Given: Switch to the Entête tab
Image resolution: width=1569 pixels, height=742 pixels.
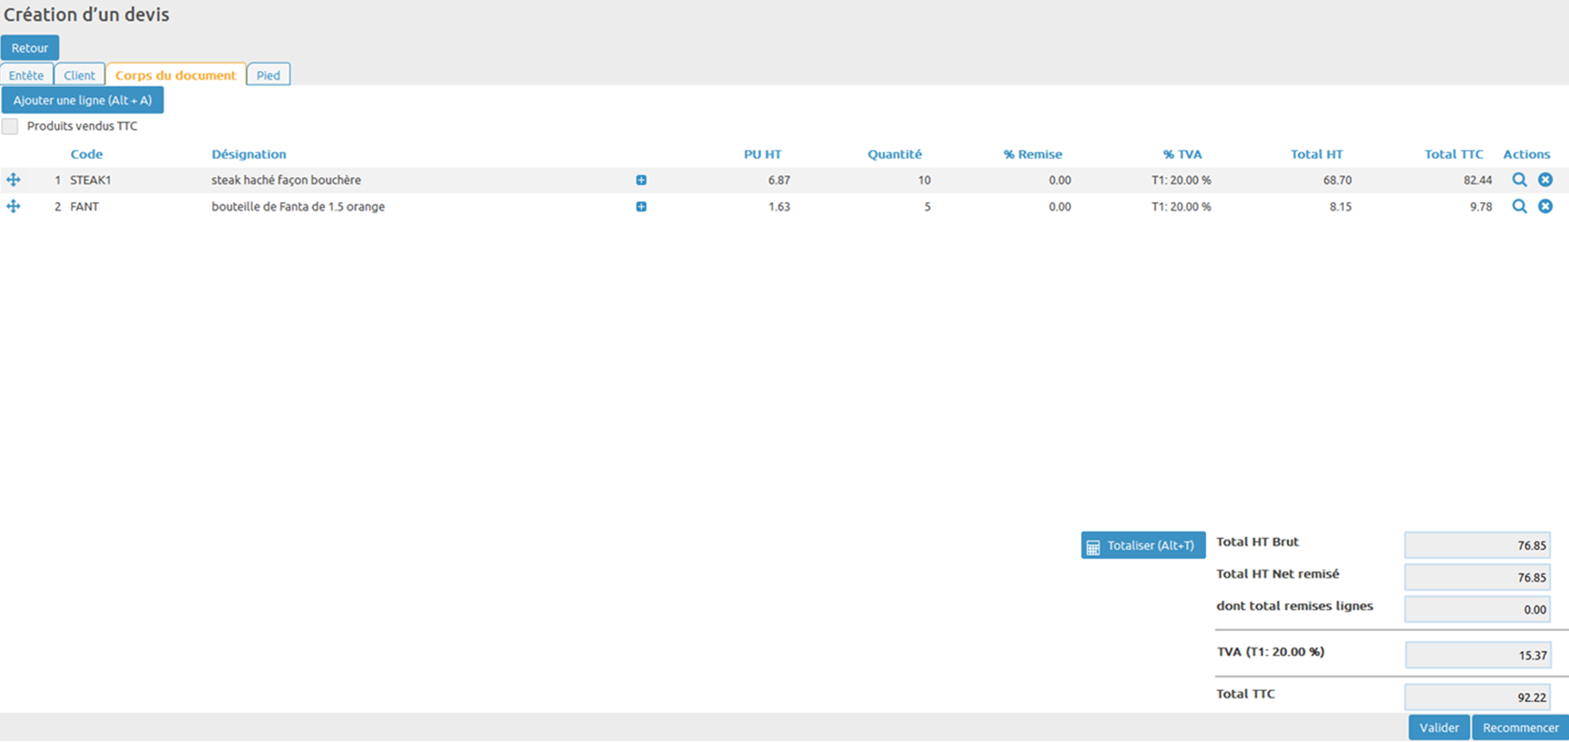Looking at the screenshot, I should tap(26, 75).
